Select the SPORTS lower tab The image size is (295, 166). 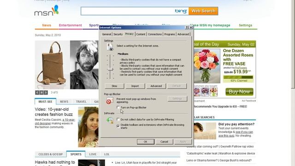click(x=76, y=154)
